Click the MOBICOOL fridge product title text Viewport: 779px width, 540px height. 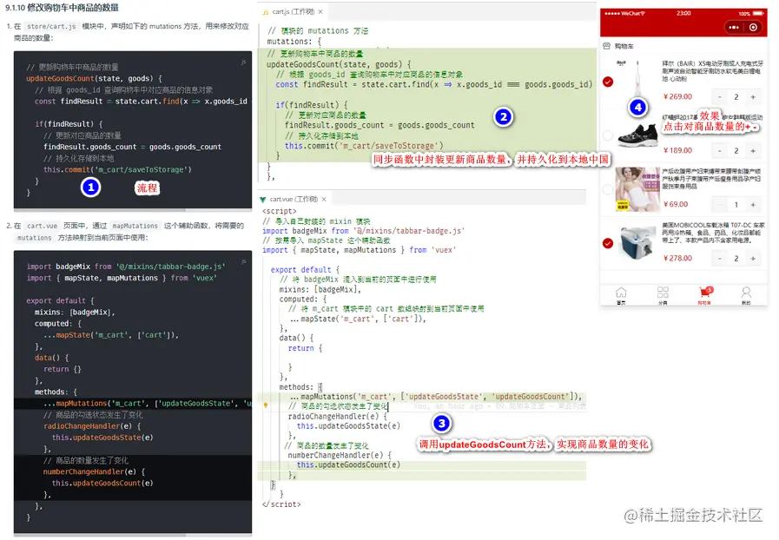(x=713, y=233)
